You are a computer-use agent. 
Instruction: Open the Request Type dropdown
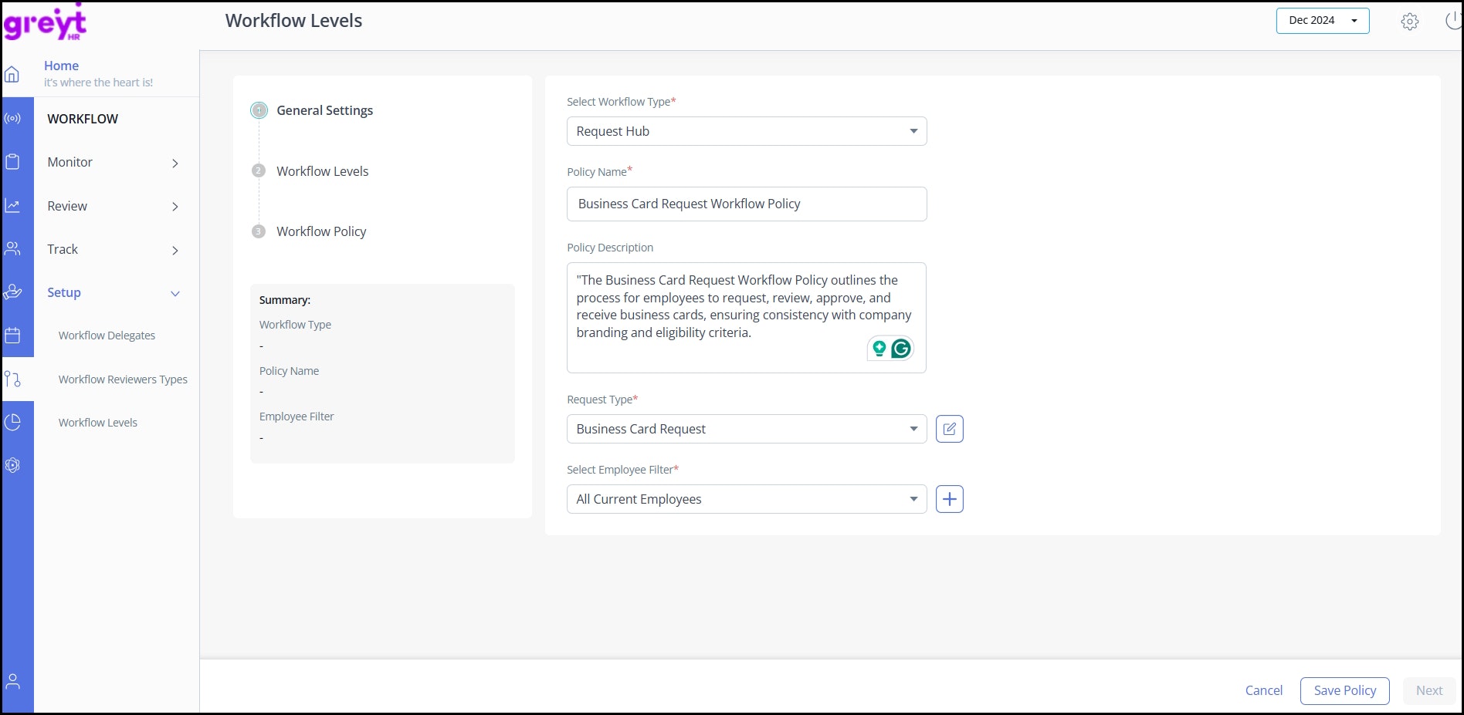click(747, 429)
